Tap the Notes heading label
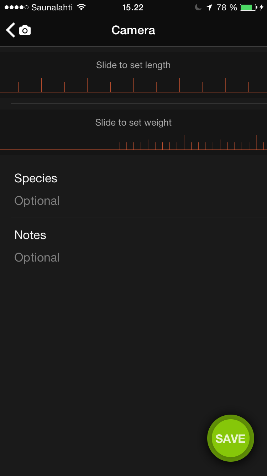This screenshot has height=476, width=267. coord(30,235)
